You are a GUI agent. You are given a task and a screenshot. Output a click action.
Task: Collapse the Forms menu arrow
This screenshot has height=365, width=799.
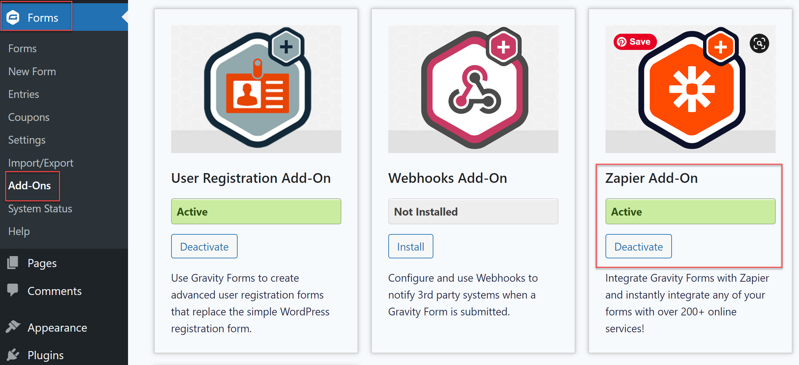125,17
